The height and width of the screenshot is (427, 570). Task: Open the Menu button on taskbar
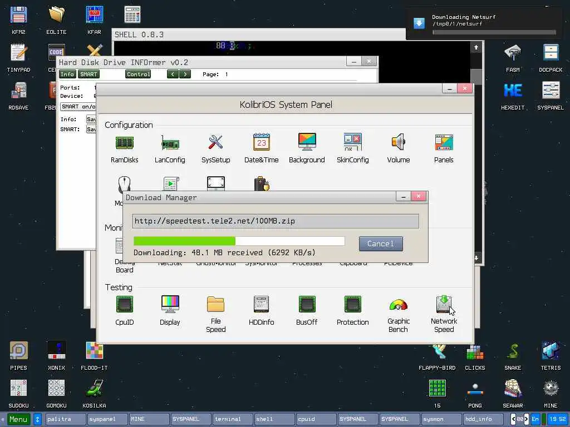(18, 419)
